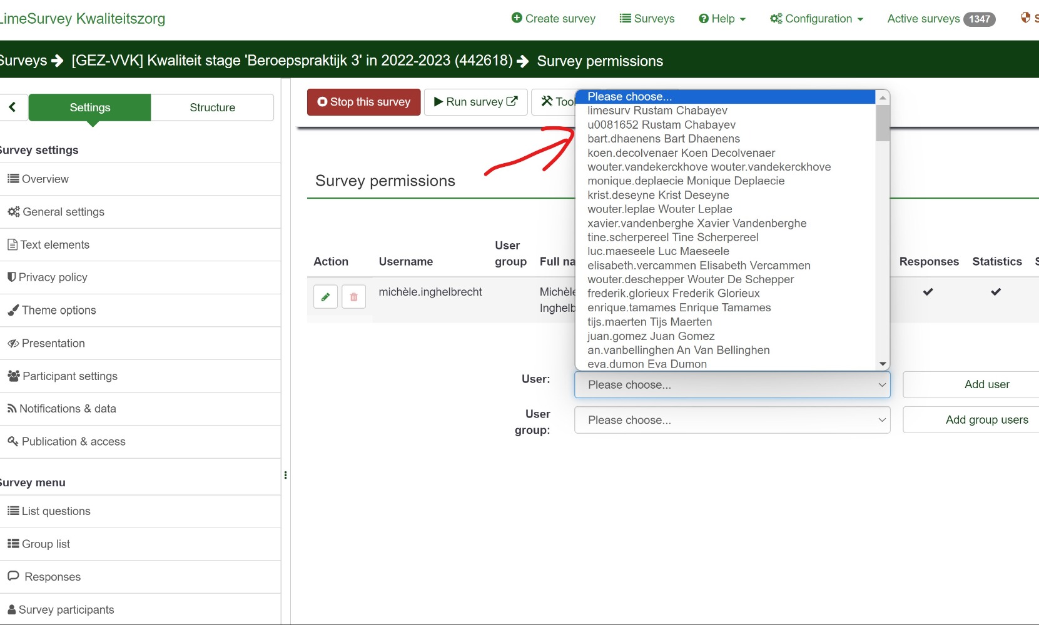Open Participant settings from sidebar
1039x625 pixels.
(x=69, y=376)
